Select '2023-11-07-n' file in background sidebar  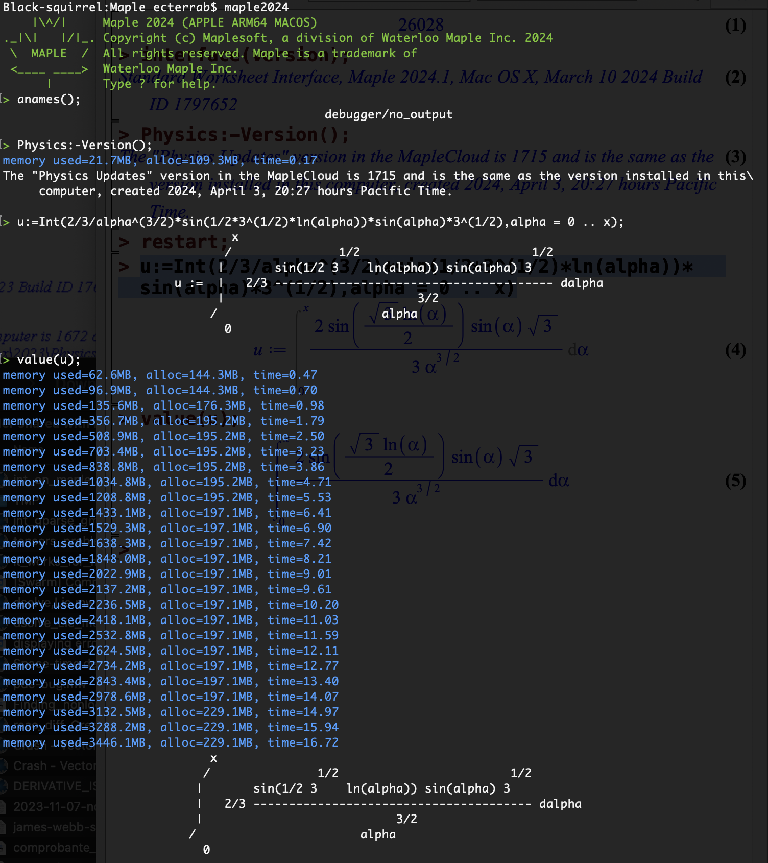coord(54,807)
